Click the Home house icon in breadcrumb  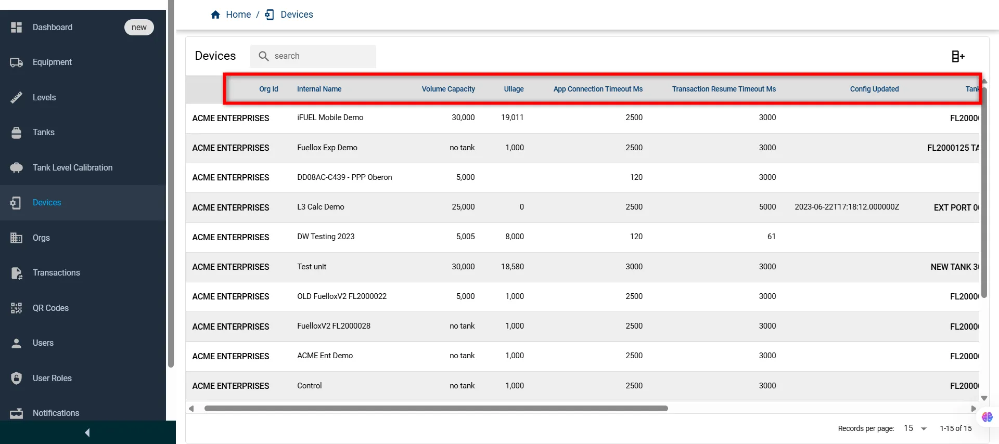(x=215, y=15)
